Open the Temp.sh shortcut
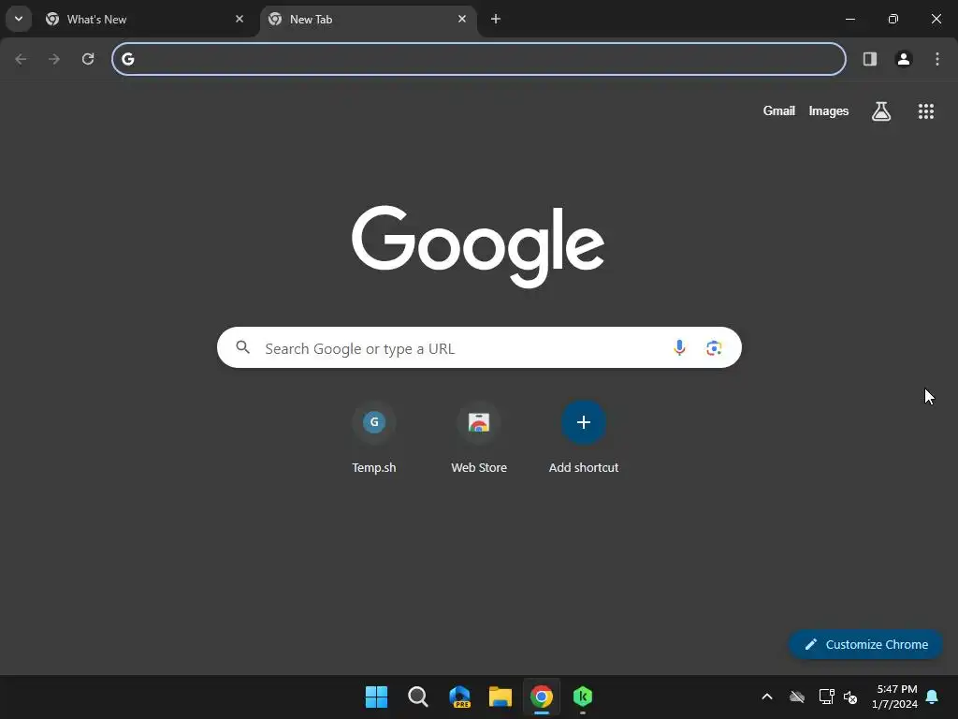 pyautogui.click(x=374, y=436)
